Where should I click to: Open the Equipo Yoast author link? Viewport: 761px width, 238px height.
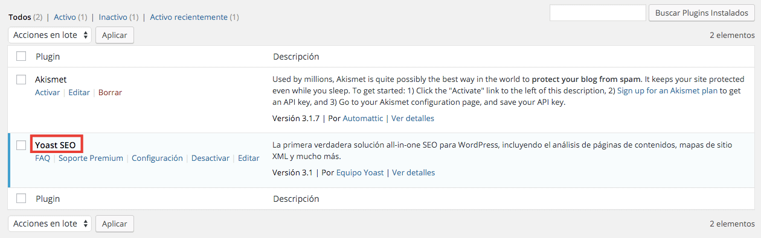tap(361, 173)
